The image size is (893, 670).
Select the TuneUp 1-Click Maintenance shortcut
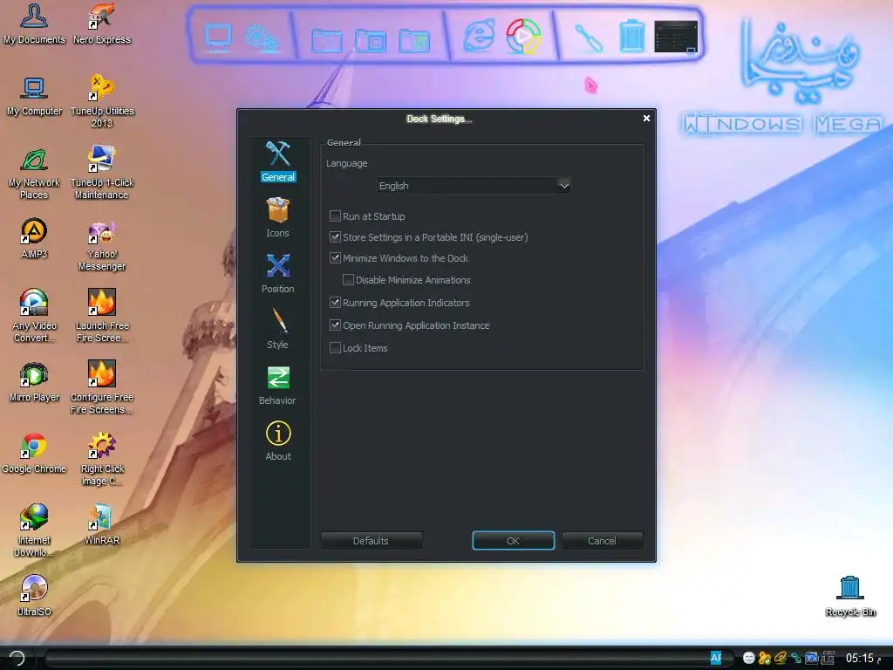click(102, 174)
